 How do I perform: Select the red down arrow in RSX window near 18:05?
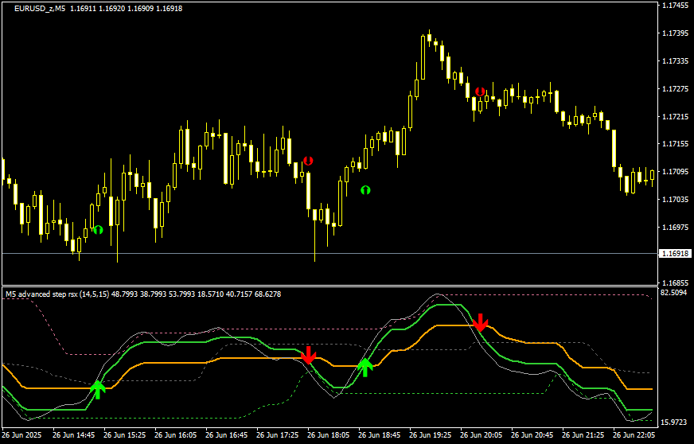point(309,355)
